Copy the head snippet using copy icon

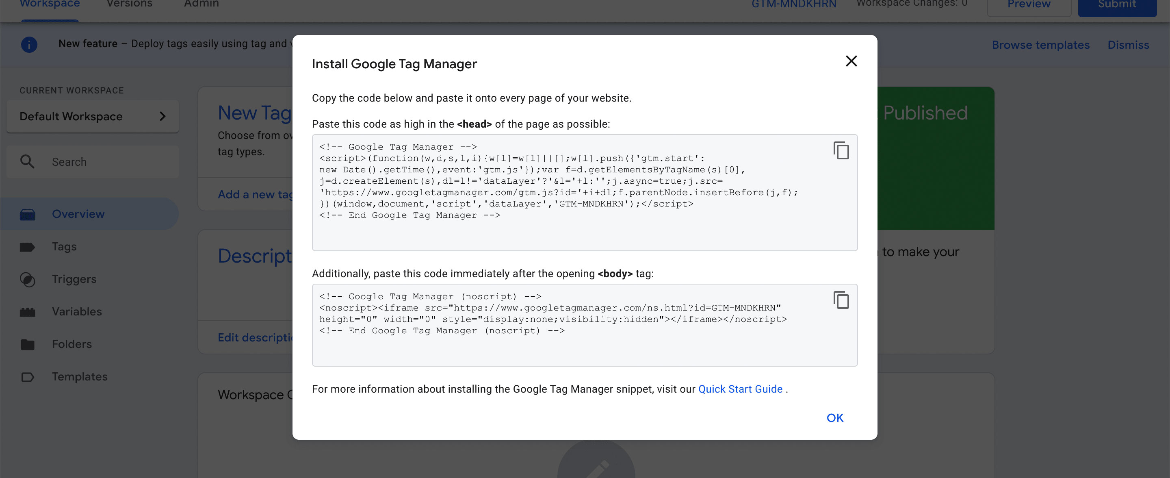842,151
